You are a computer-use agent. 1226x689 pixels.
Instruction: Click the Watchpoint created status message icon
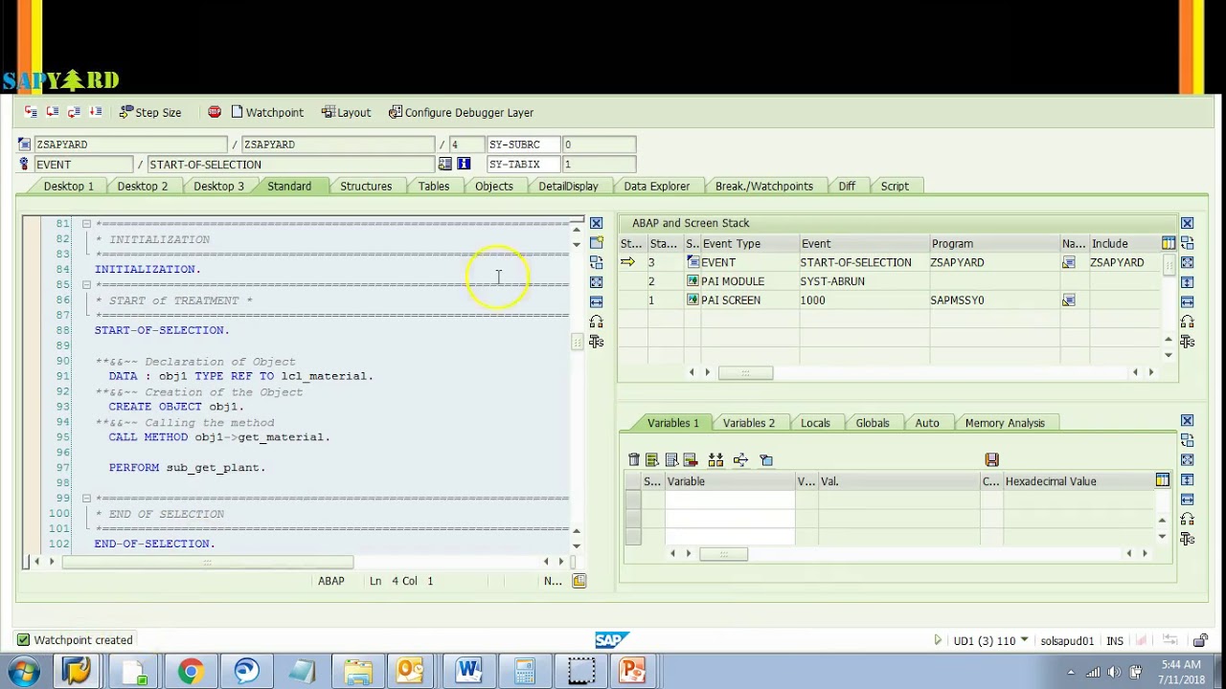(x=23, y=640)
